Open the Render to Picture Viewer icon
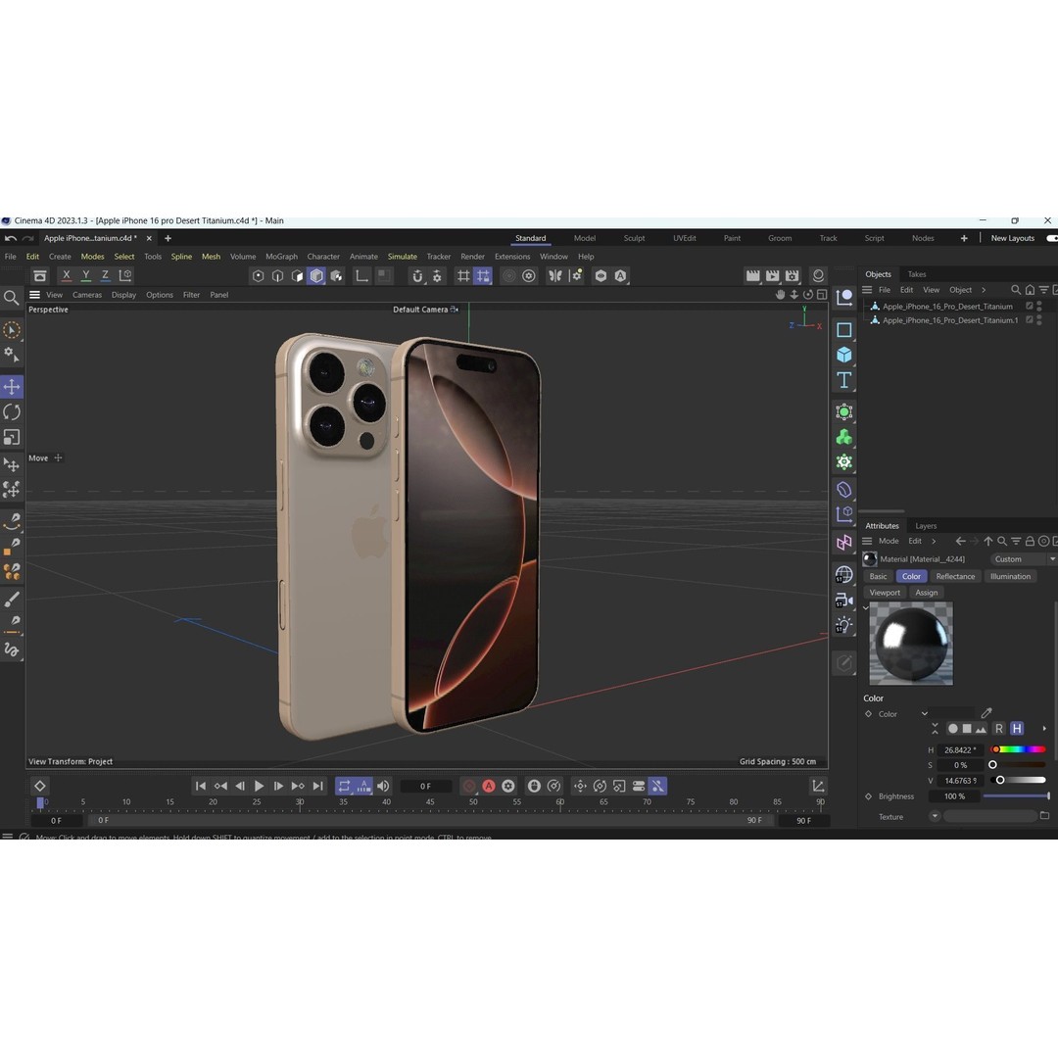1058x1058 pixels. click(773, 275)
